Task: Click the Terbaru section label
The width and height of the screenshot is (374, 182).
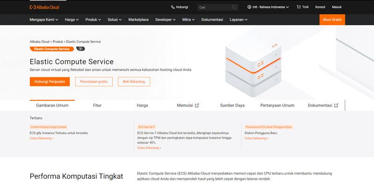Action: pos(36,118)
